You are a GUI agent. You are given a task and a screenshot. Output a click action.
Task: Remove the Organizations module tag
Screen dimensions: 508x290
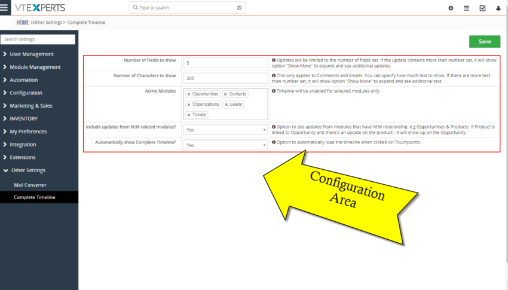click(x=189, y=105)
